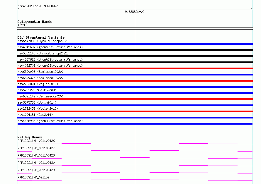
Task: Click the RAP1GDS1|NM_001100426 transcript label
Action: 36,141
